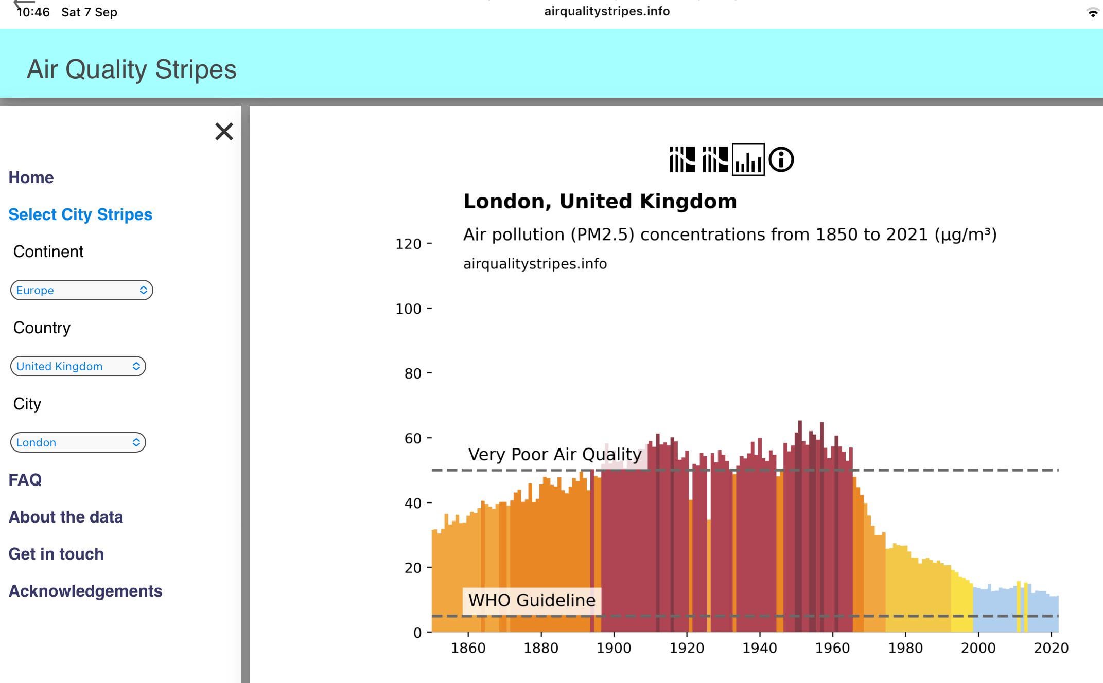Select the second stripes view icon

pyautogui.click(x=715, y=159)
